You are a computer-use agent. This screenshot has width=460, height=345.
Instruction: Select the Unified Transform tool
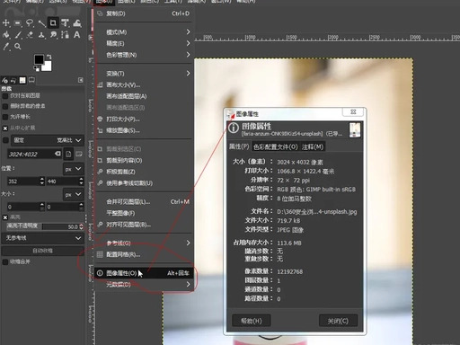coord(65,23)
